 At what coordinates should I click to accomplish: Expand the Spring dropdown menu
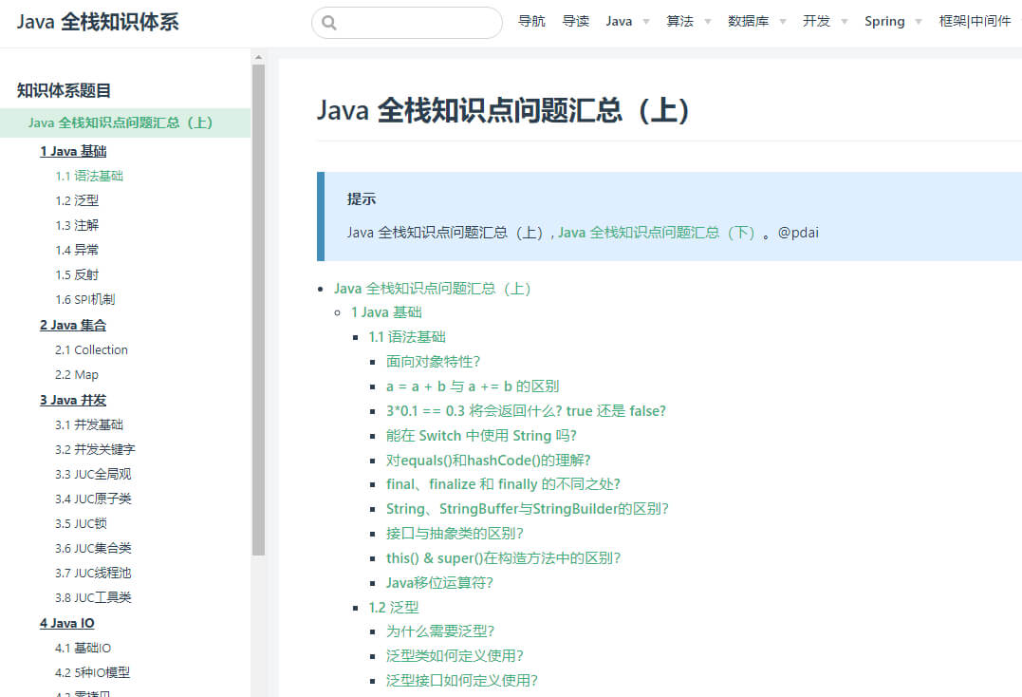coord(893,21)
